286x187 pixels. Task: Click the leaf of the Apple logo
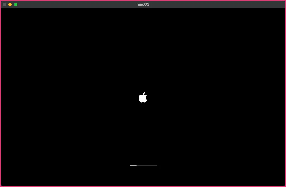[x=144, y=93]
